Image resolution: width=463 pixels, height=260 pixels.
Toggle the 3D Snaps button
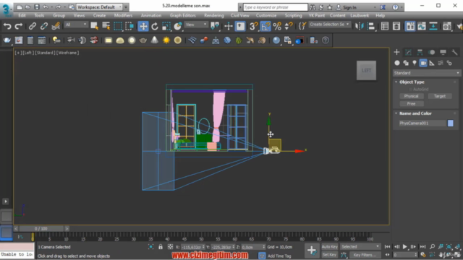(253, 26)
